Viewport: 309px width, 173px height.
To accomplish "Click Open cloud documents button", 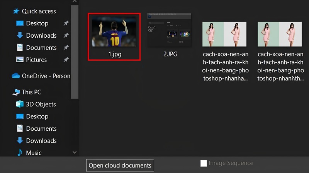I will 120,165.
